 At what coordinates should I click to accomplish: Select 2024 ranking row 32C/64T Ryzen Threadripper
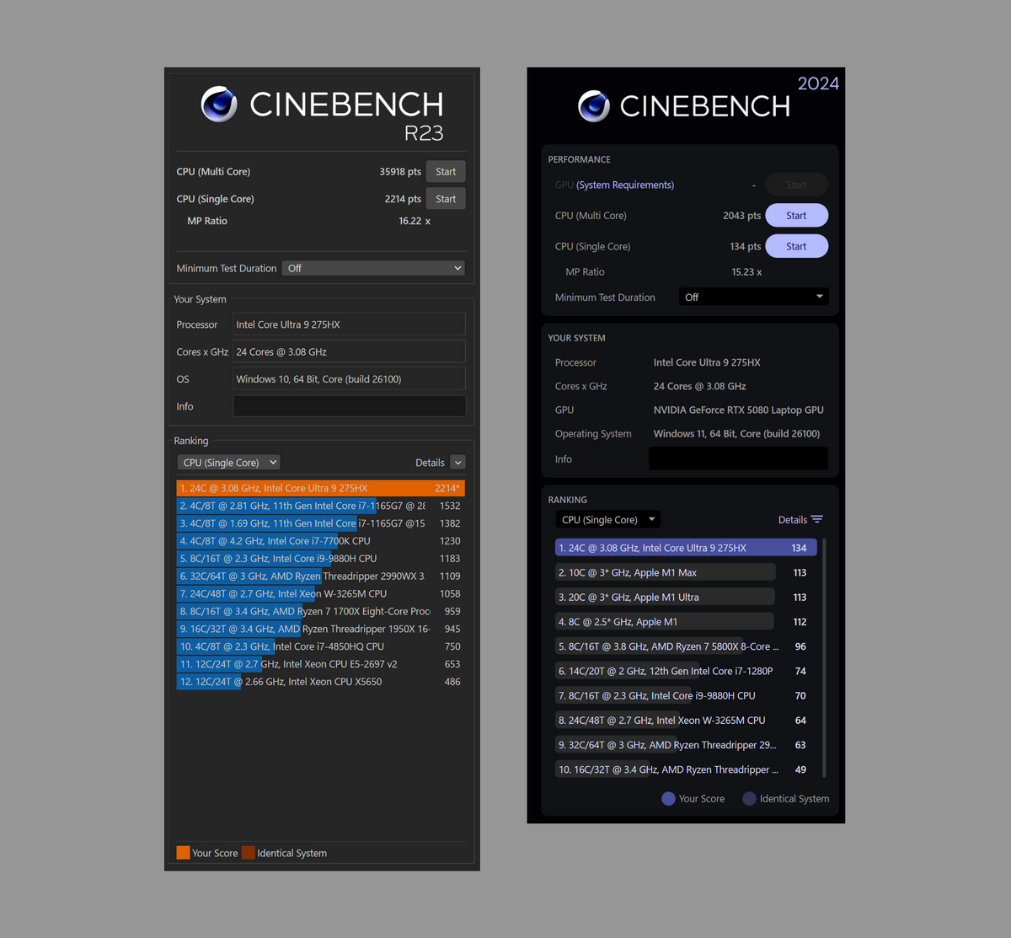[686, 745]
